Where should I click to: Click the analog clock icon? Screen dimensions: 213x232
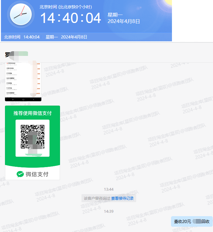click(21, 15)
